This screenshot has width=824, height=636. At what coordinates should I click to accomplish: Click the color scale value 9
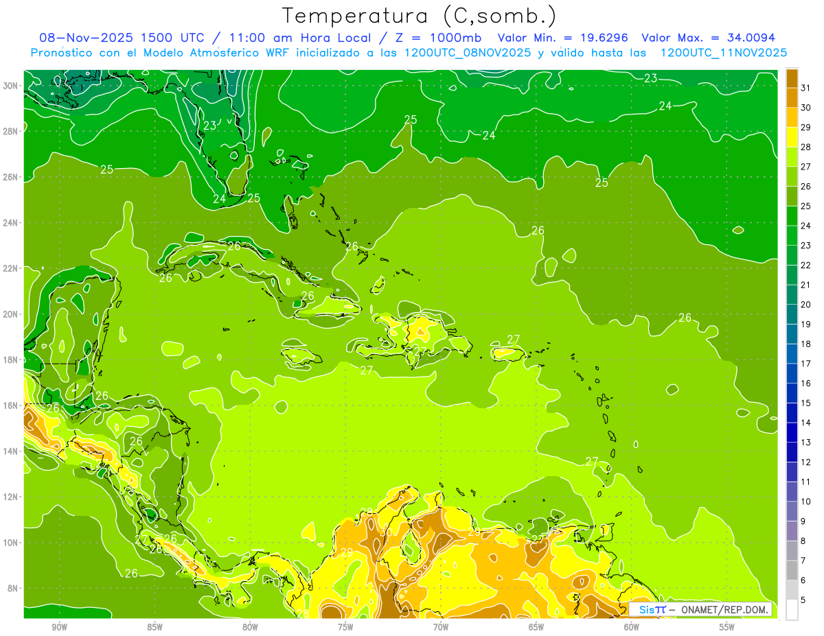coord(803,521)
